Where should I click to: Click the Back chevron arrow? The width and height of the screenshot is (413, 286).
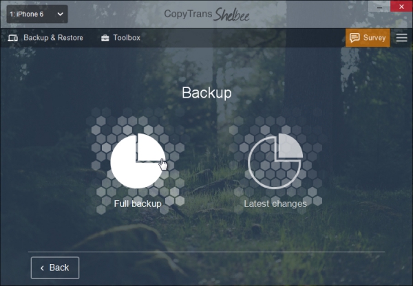point(42,268)
